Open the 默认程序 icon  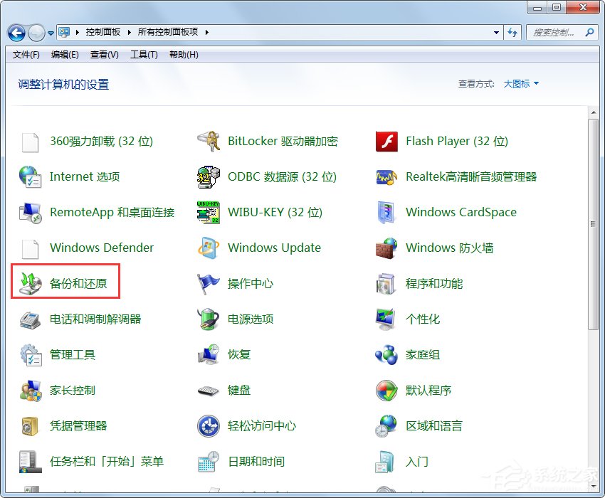coord(386,391)
